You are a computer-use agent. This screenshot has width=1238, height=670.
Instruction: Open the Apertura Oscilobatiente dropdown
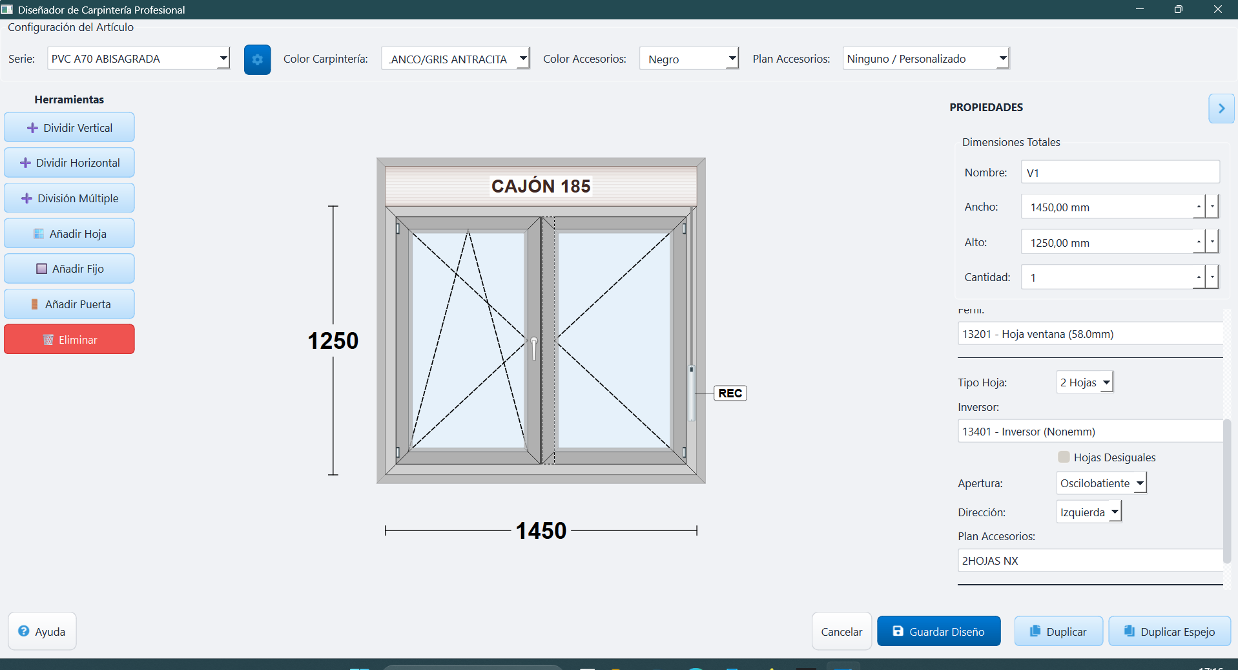(x=1101, y=483)
